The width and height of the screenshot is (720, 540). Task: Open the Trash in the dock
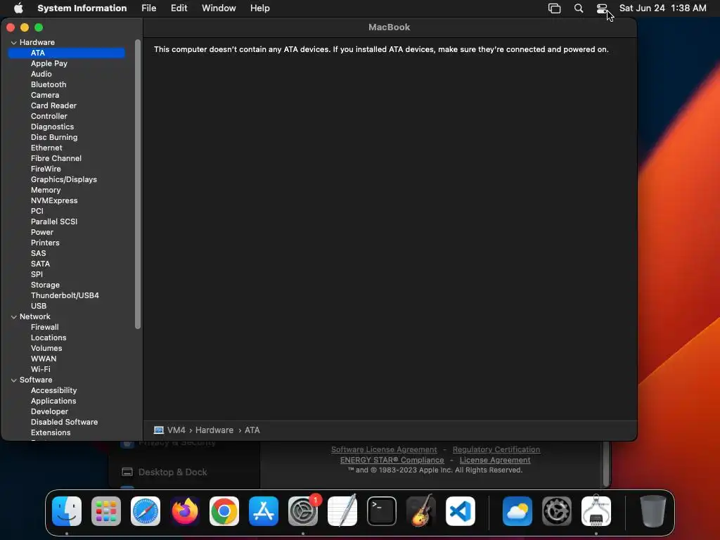point(653,511)
